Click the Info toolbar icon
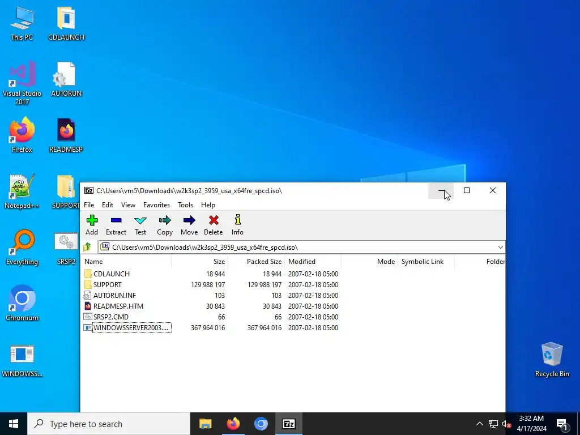 [x=237, y=225]
